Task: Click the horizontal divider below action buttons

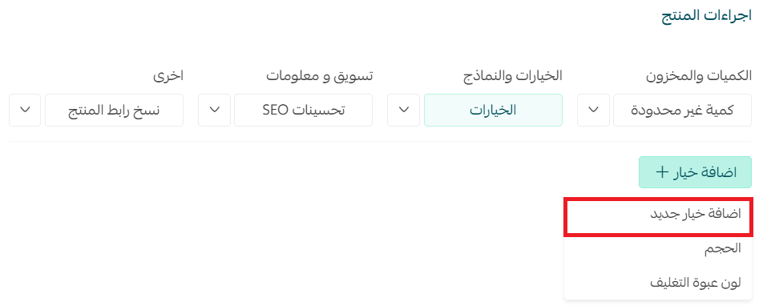Action: pyautogui.click(x=380, y=142)
